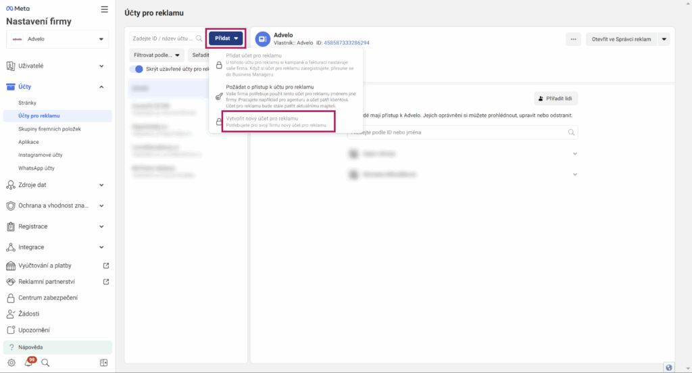
Task: Click the sidebar collapse panel icon
Action: coord(103,362)
